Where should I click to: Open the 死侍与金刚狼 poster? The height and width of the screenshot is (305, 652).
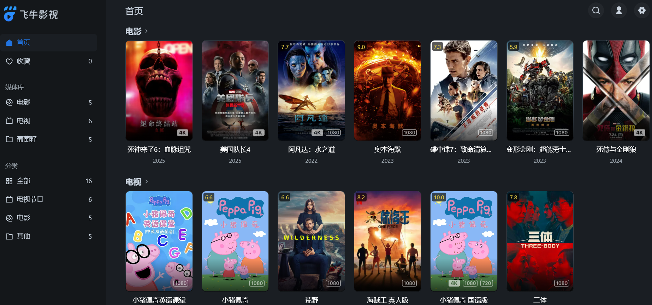pyautogui.click(x=616, y=91)
